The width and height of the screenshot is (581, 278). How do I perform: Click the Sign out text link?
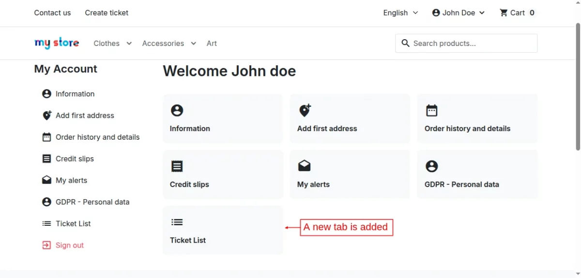[x=70, y=245]
